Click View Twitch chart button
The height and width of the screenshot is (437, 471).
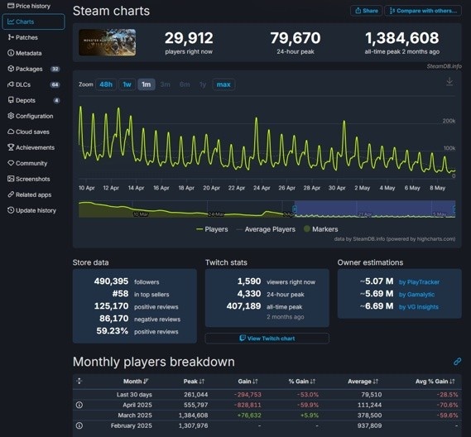(267, 339)
